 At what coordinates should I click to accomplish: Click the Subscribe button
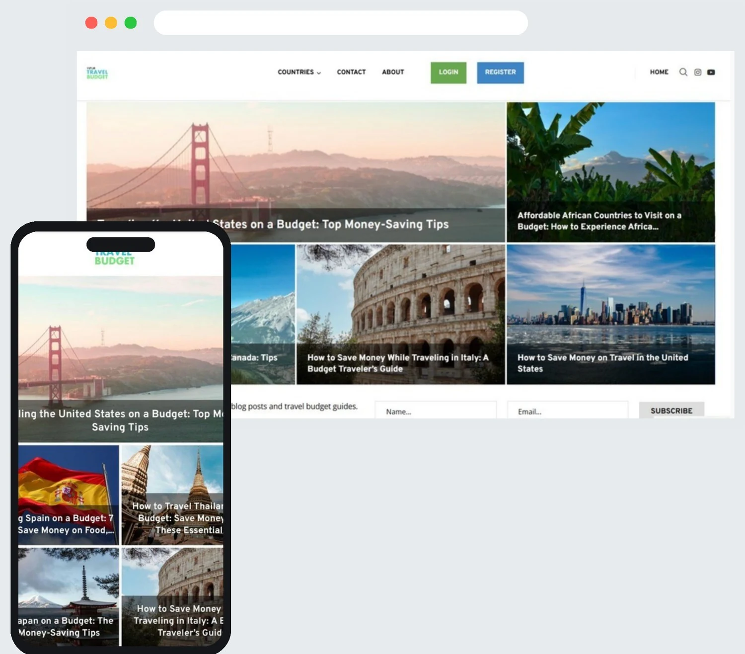point(671,410)
